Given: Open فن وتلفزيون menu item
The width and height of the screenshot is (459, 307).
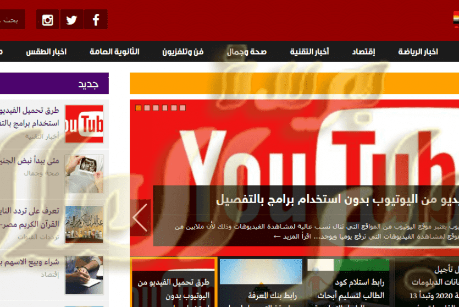Looking at the screenshot, I should coord(183,52).
